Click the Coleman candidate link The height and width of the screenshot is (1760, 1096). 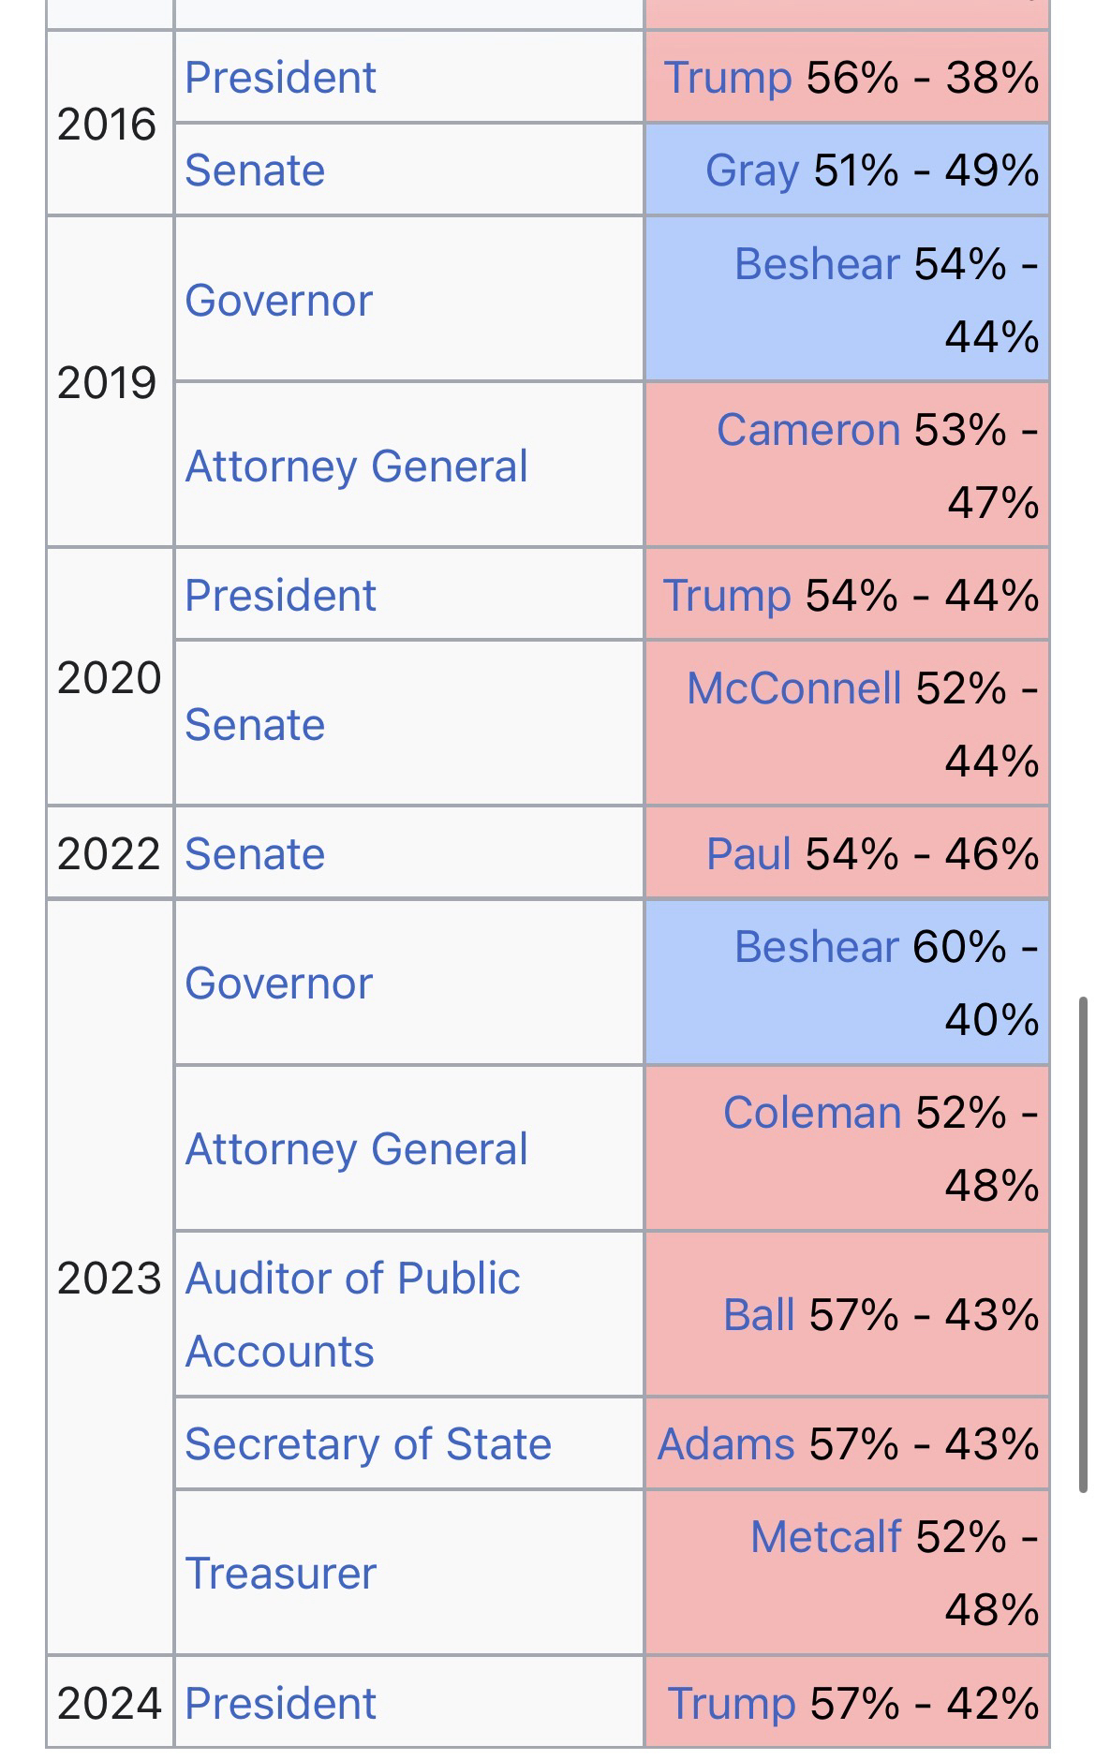(x=811, y=1113)
